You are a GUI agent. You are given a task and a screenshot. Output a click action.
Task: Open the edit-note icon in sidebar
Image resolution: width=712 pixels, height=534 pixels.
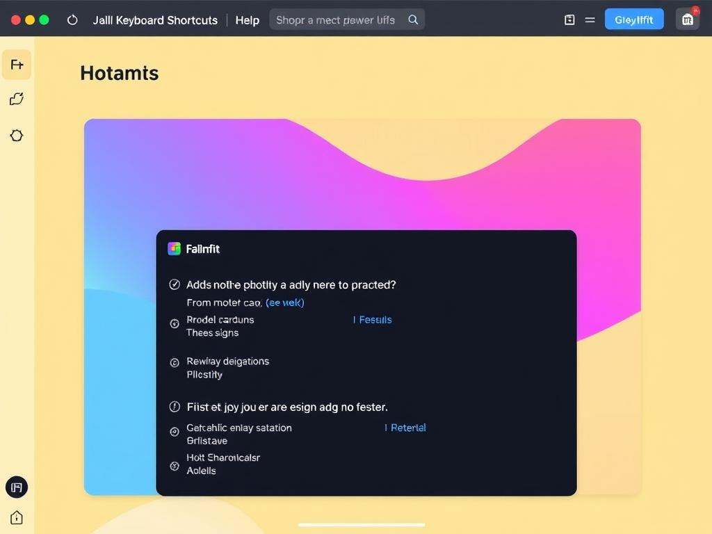click(17, 99)
